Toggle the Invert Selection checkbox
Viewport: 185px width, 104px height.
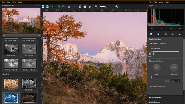pyautogui.click(x=151, y=86)
